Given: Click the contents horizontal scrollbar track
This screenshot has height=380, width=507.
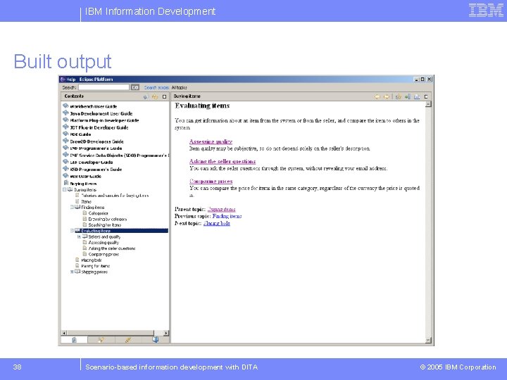Looking at the screenshot, I should tap(158, 333).
